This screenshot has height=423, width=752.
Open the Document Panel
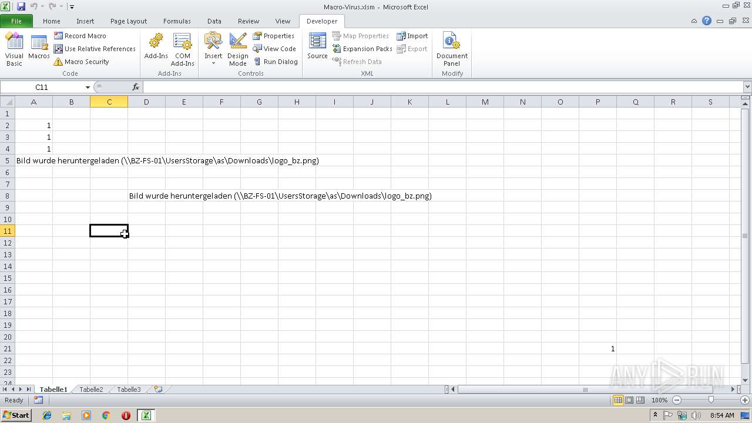452,49
